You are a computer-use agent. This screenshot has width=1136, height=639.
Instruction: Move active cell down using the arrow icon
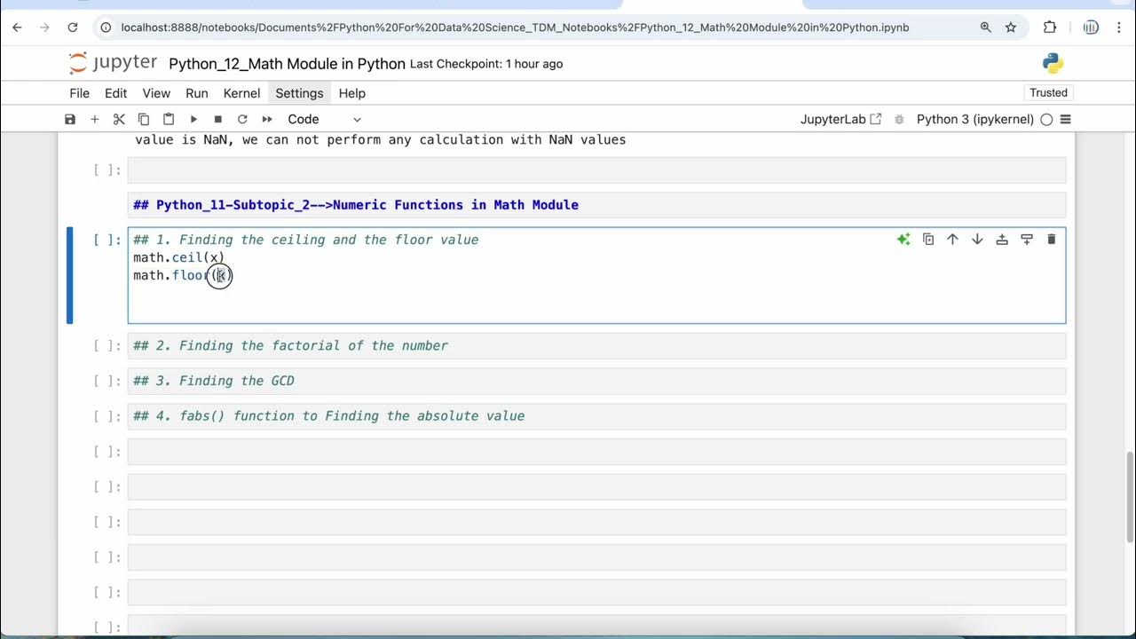977,240
